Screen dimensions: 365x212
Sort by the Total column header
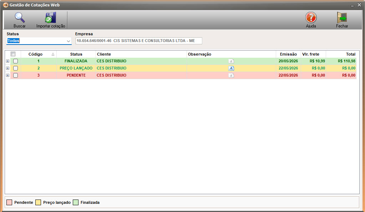[341, 54]
